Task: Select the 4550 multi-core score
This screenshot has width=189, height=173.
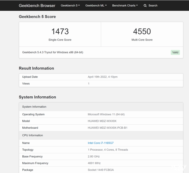Action: 142,31
